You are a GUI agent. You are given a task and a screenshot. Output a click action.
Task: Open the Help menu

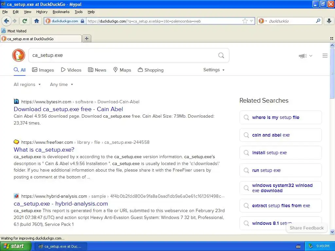click(91, 12)
